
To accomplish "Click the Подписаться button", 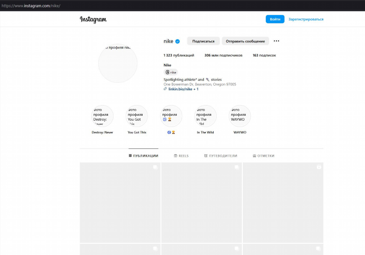I will [x=203, y=41].
